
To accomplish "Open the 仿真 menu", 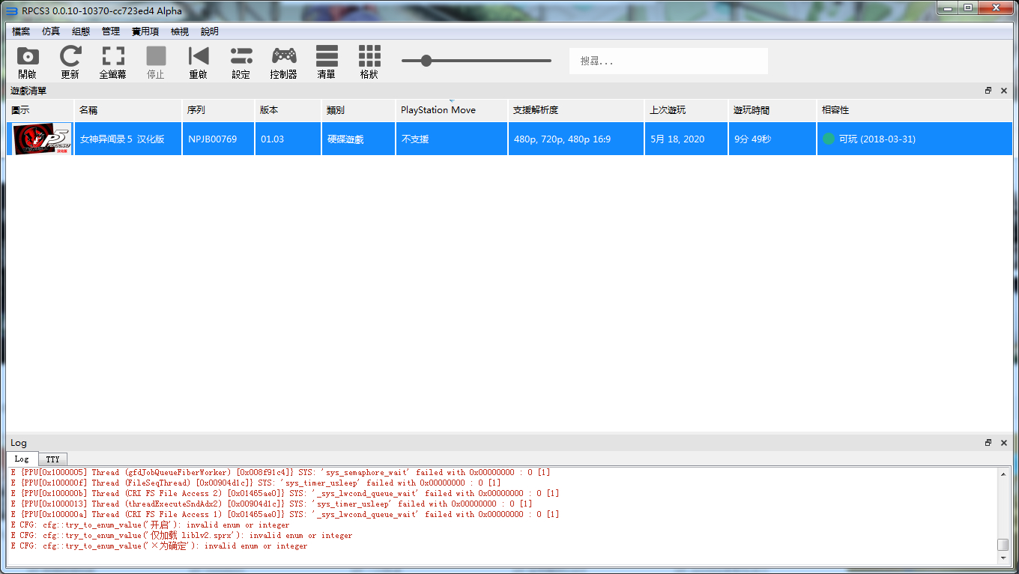I will coord(51,31).
